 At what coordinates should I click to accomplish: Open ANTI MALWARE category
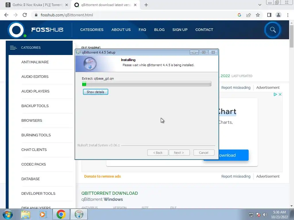click(x=35, y=62)
